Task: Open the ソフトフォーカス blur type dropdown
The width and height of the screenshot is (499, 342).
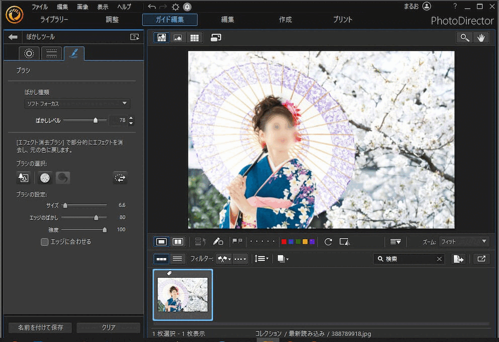Action: (x=77, y=104)
